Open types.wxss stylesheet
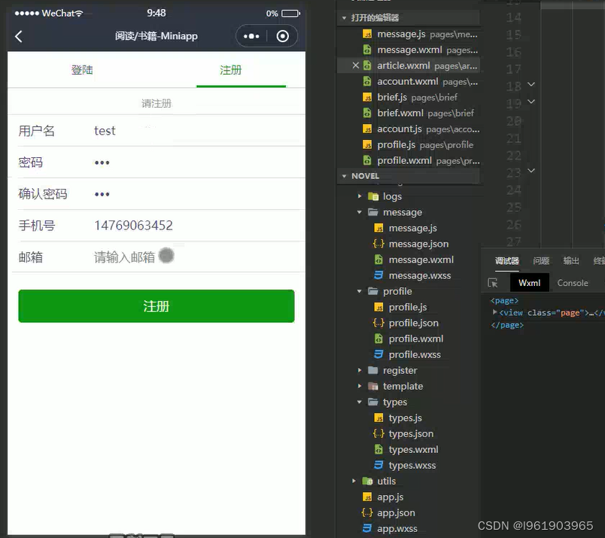The image size is (605, 538). tap(405, 466)
